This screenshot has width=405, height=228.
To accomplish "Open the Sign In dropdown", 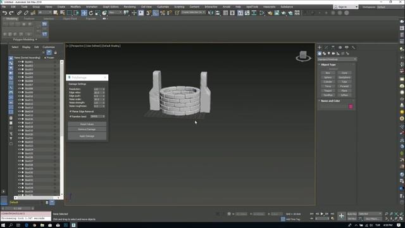I will coord(346,7).
